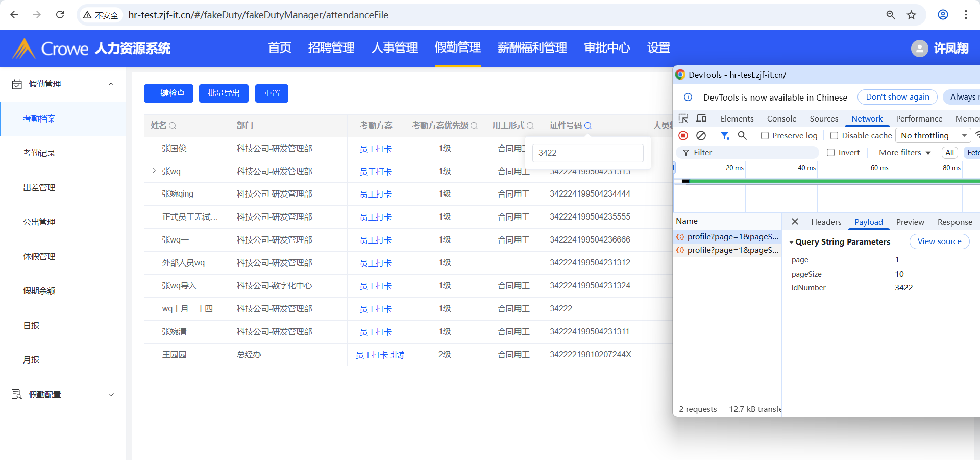The height and width of the screenshot is (460, 980).
Task: Toggle the device toolbar icon
Action: point(701,118)
